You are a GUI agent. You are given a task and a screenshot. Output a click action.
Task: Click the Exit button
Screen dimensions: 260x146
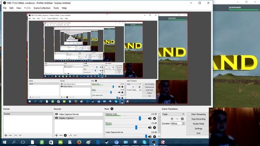(x=198, y=133)
